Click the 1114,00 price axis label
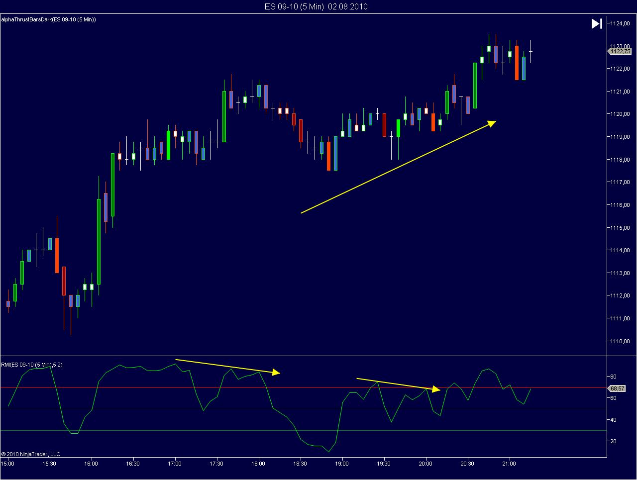This screenshot has width=637, height=480. (621, 250)
